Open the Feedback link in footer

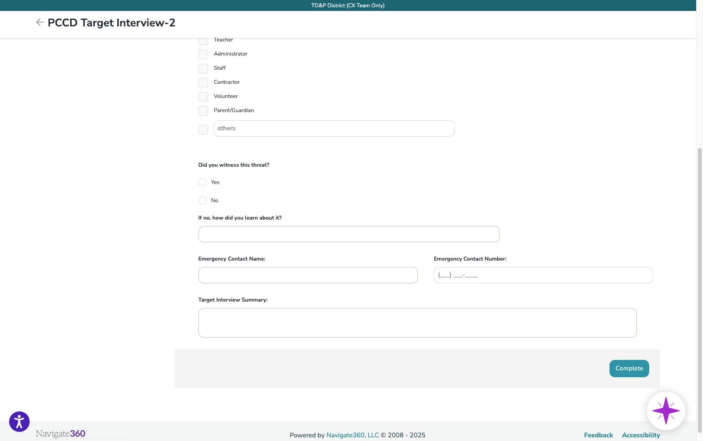click(598, 435)
